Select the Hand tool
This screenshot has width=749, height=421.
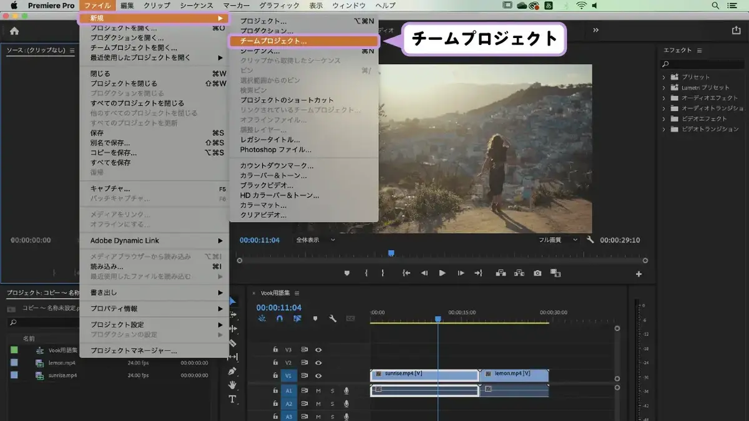[233, 385]
